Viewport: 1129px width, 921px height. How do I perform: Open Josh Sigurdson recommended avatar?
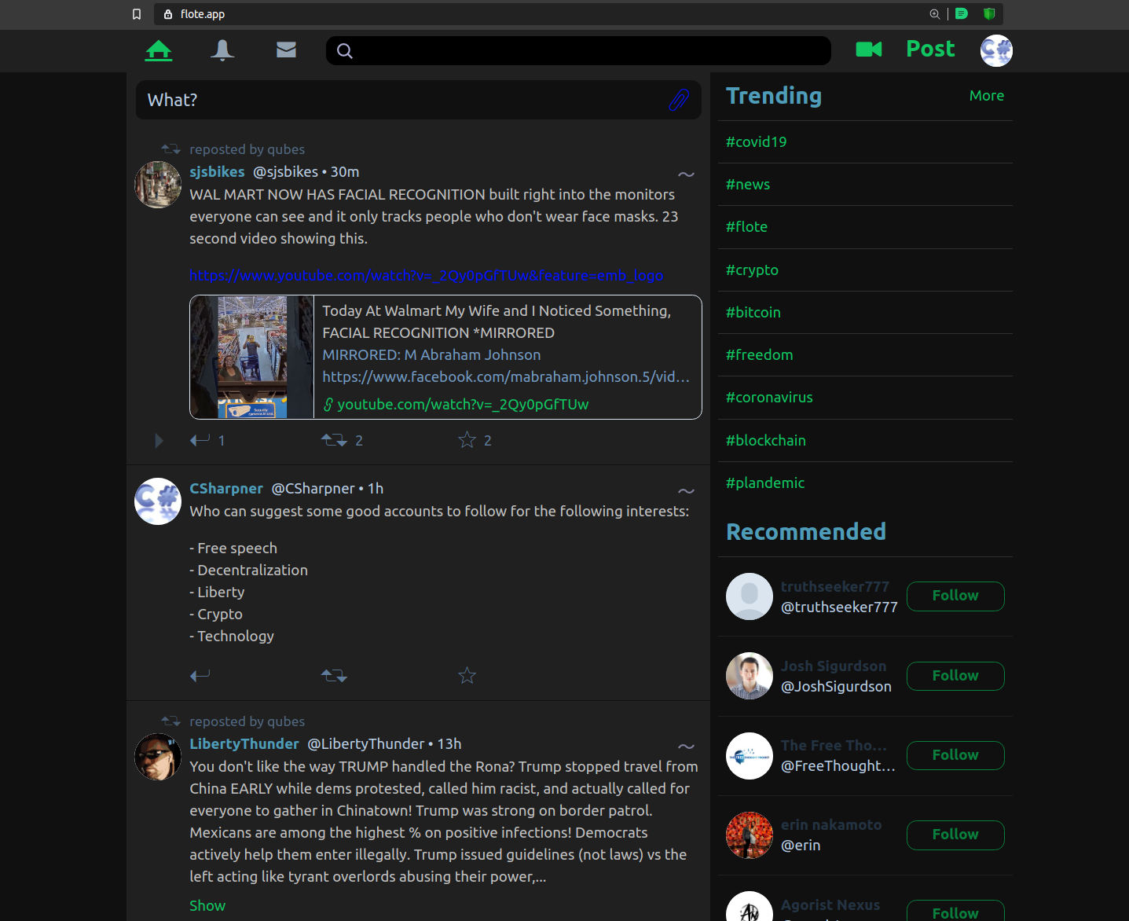click(750, 676)
